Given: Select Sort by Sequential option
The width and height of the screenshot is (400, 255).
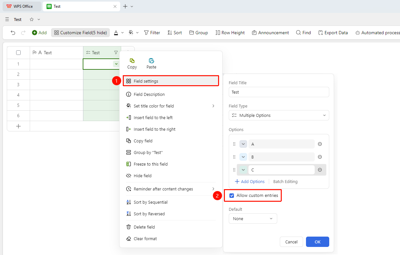Looking at the screenshot, I should point(171,202).
